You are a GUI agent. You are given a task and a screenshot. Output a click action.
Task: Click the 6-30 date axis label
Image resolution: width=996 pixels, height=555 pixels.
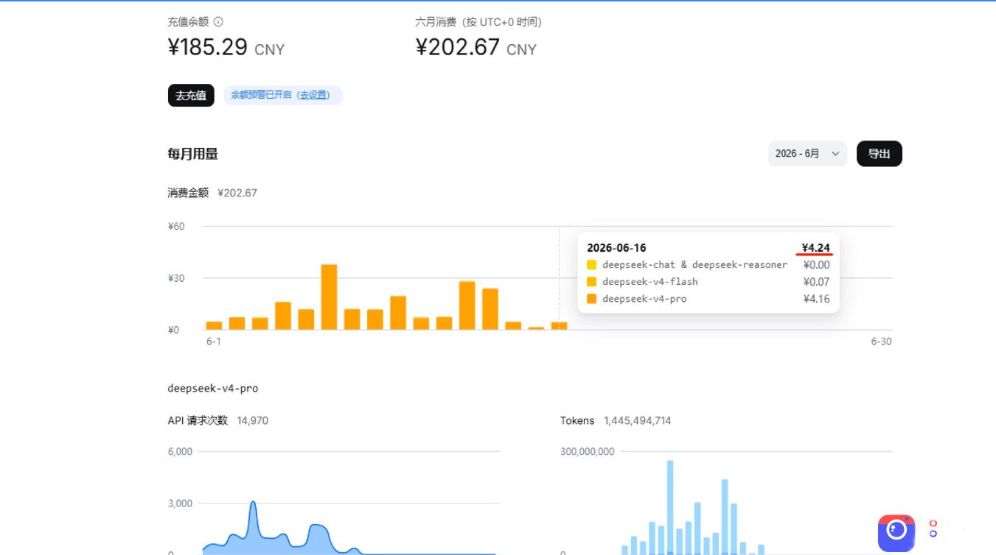[881, 342]
